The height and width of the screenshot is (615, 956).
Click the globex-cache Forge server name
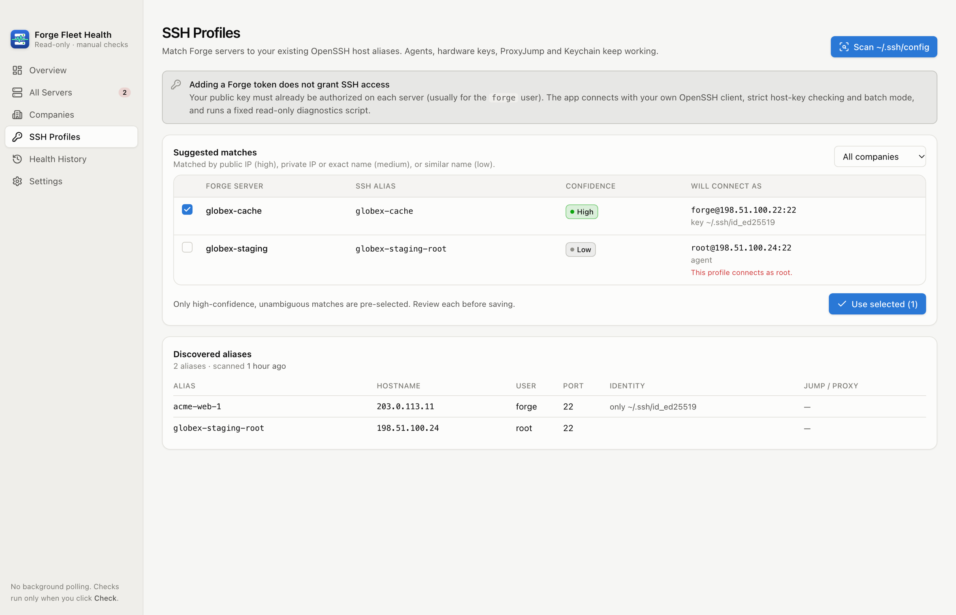click(x=234, y=211)
